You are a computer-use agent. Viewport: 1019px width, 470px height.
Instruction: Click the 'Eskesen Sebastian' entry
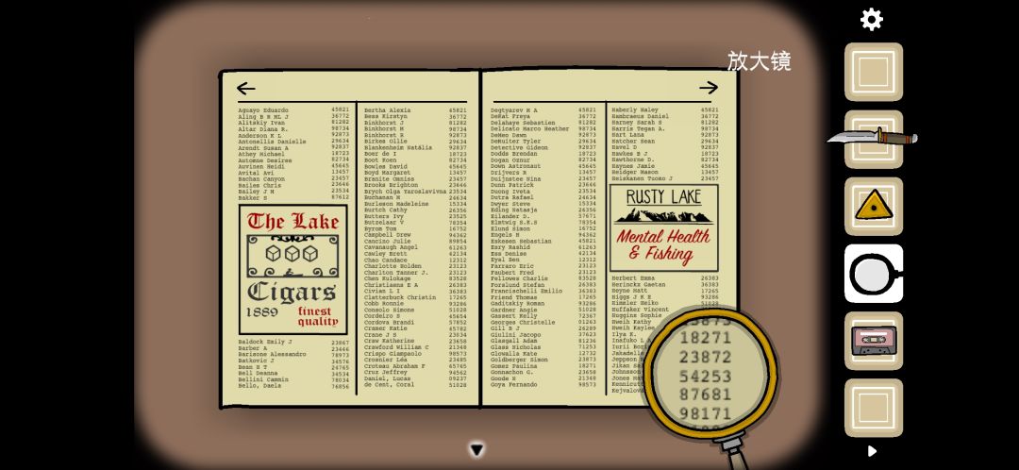click(x=521, y=242)
